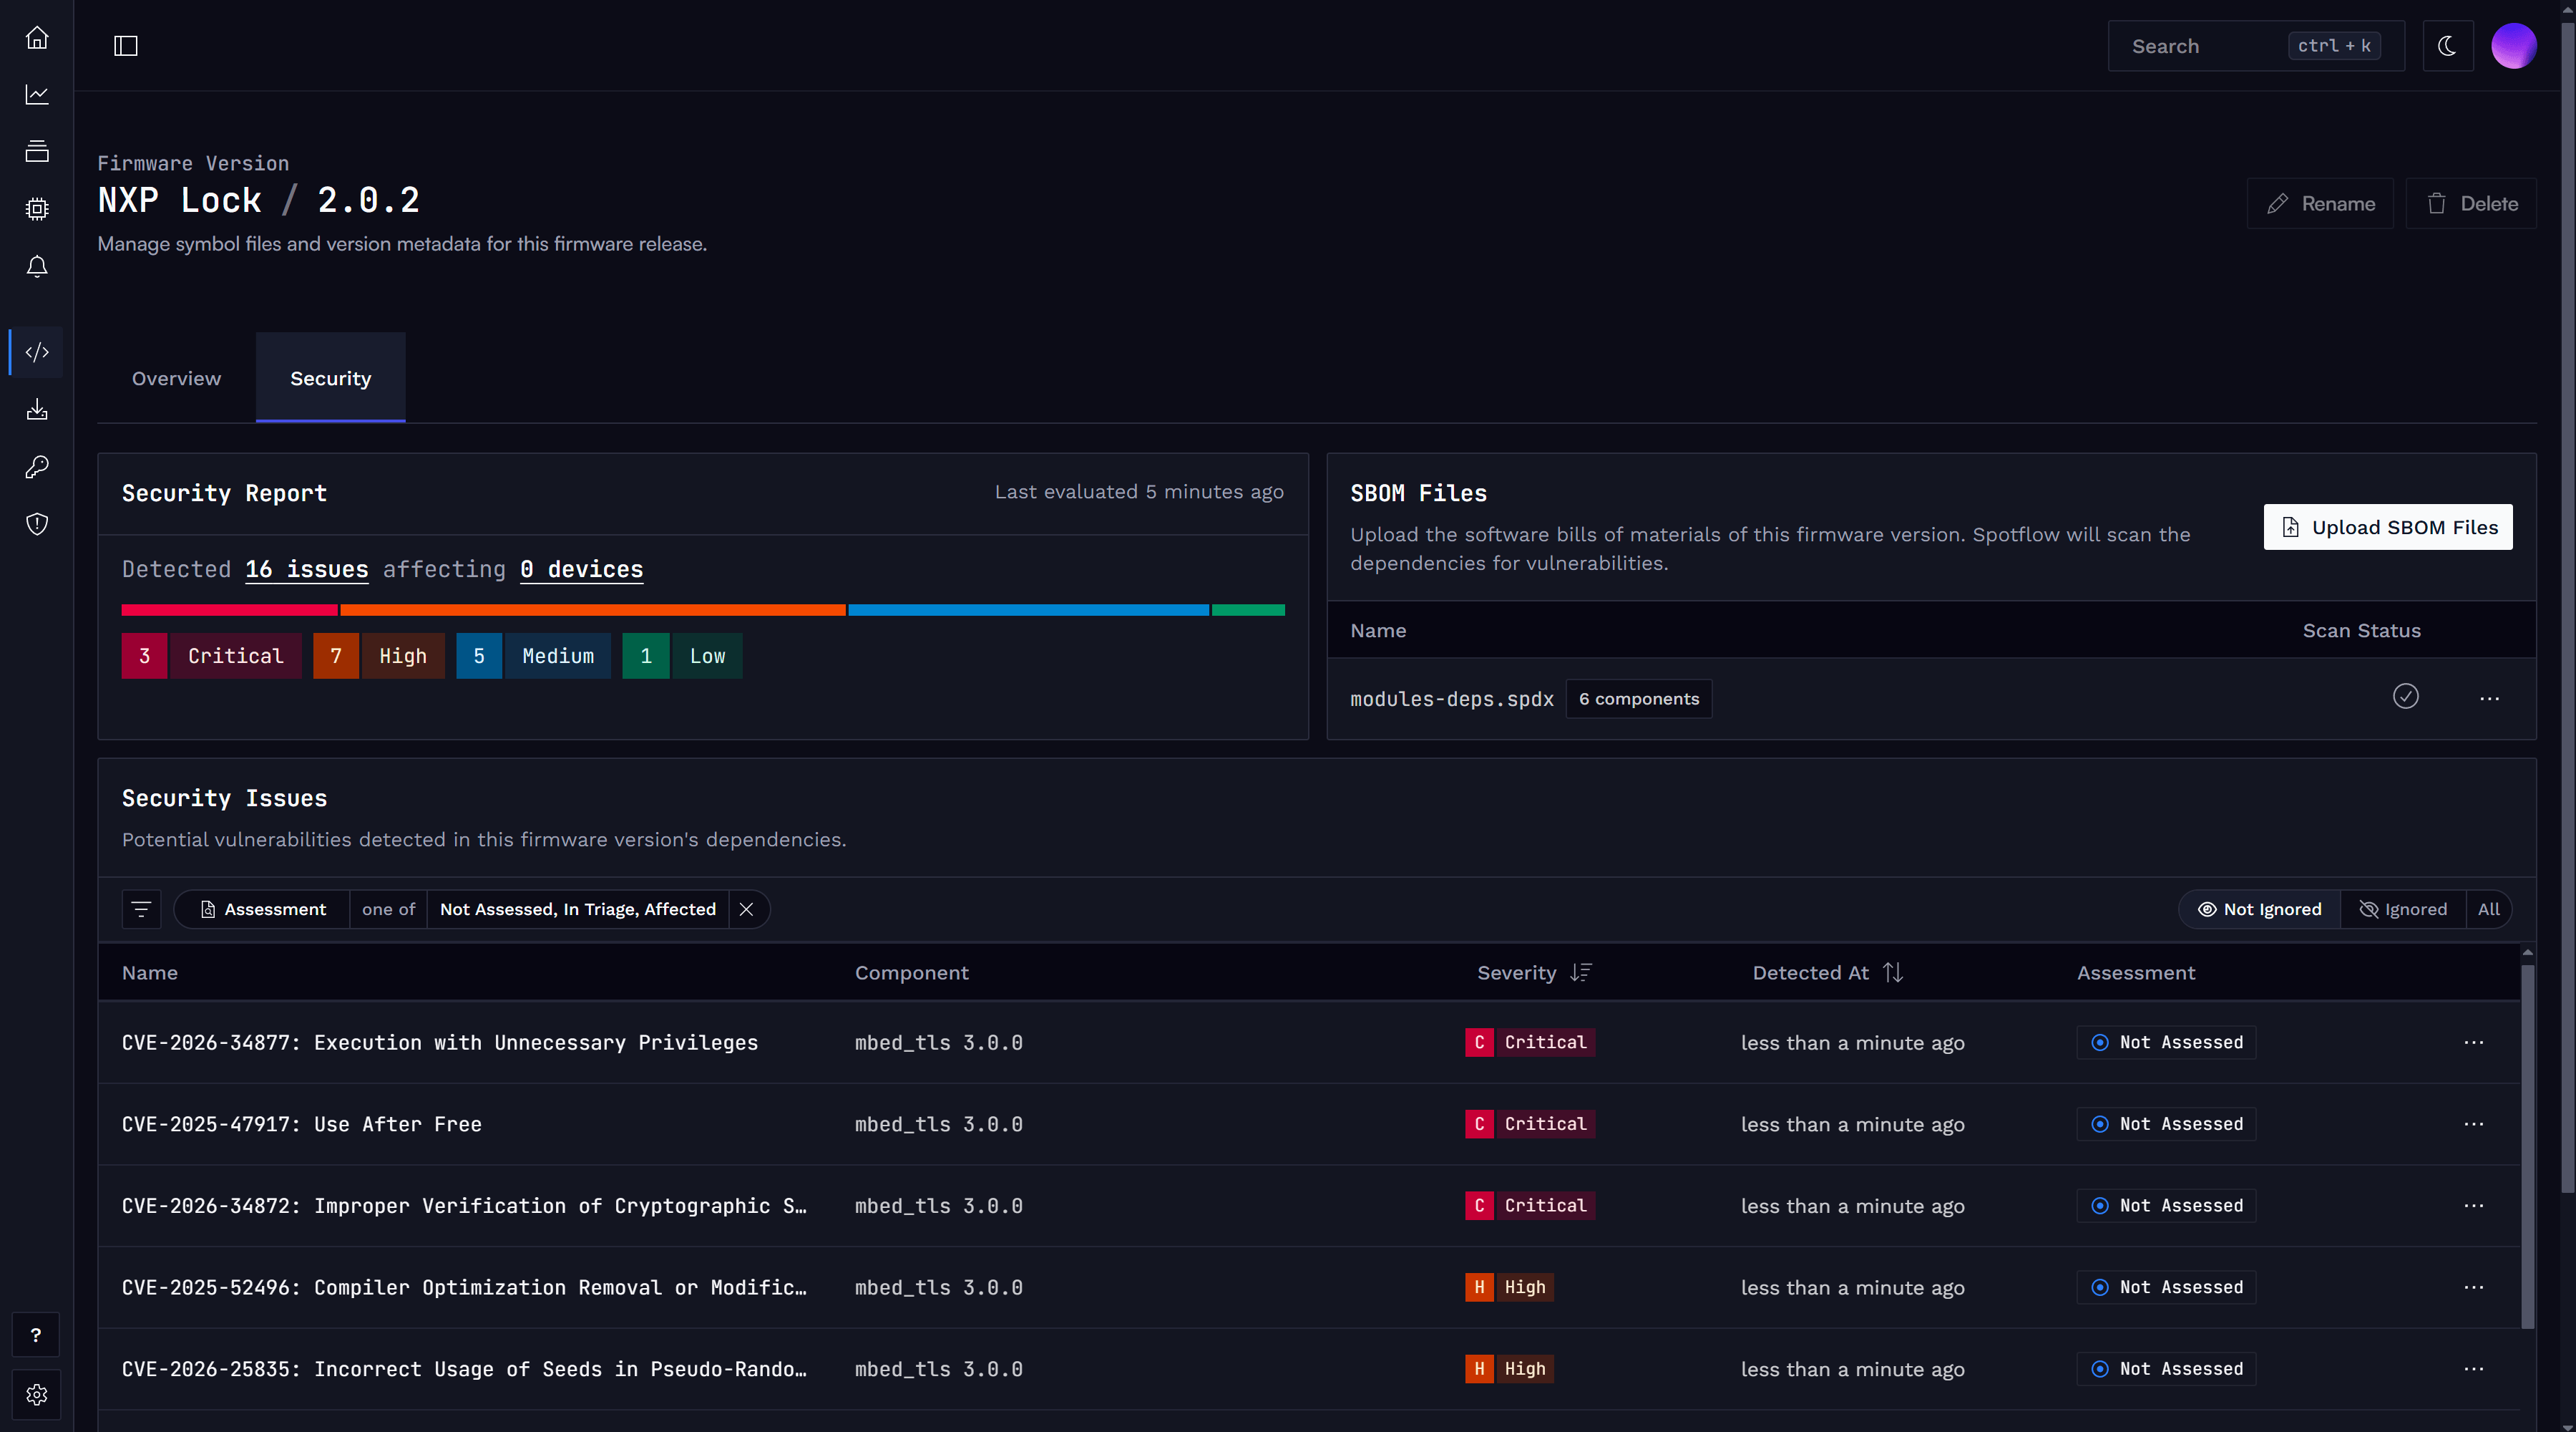Click the Name column header
2576x1432 pixels.
pyautogui.click(x=149, y=972)
